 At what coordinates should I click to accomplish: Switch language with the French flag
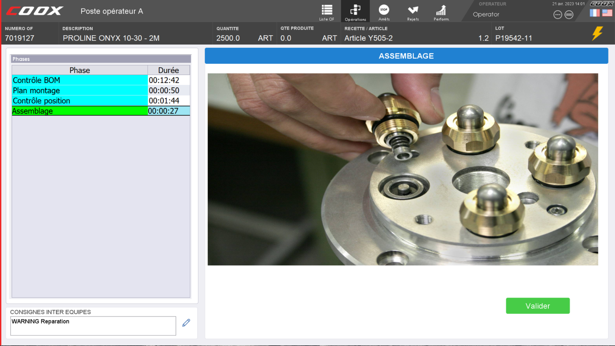click(x=594, y=13)
